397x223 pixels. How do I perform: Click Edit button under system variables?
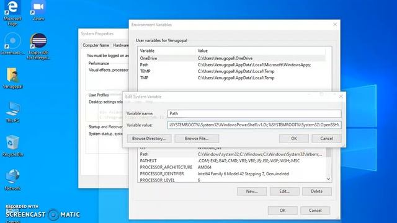coord(284,191)
